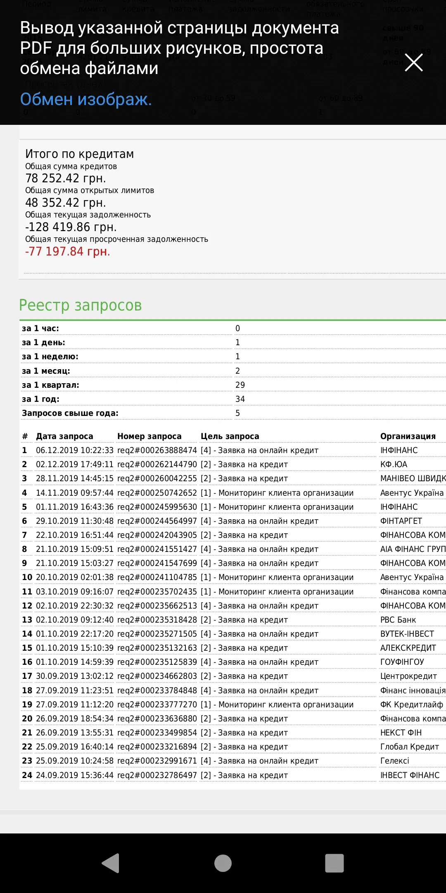
Task: Click the 'Цель запроса' column header
Action: coord(230,436)
